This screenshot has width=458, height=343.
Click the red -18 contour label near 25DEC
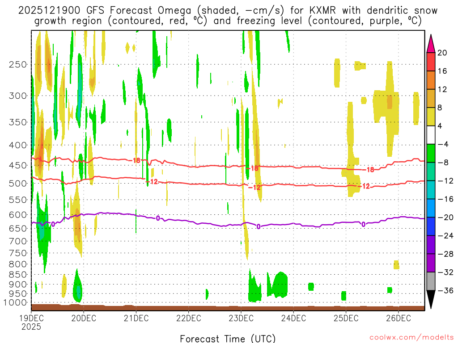click(369, 170)
